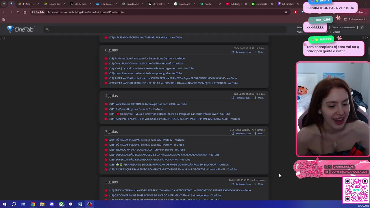370x208 pixels.
Task: Open '7 CARAS QUE ERAM ESPECIFICAMENTE MUITO BONS' link
Action: 173,170
